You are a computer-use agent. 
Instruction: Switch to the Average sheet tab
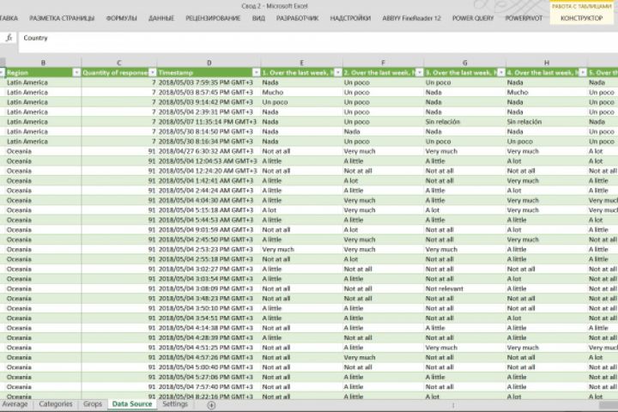click(x=15, y=404)
